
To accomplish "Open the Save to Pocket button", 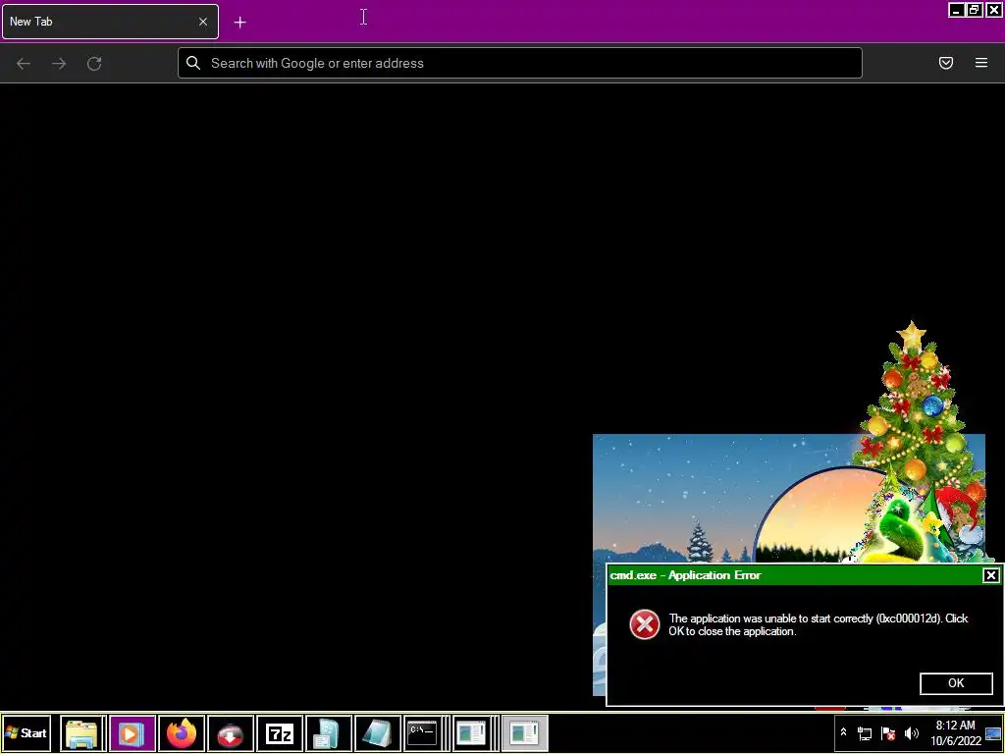I will (x=946, y=63).
